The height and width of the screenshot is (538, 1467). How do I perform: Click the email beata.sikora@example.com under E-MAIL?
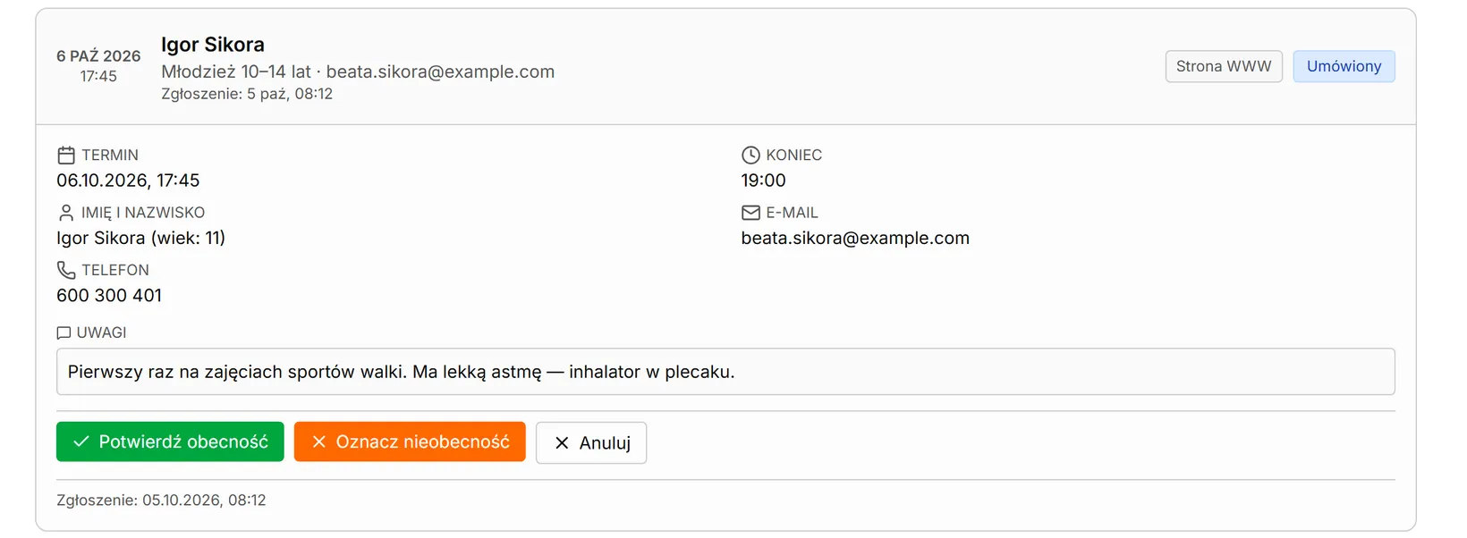coord(855,239)
